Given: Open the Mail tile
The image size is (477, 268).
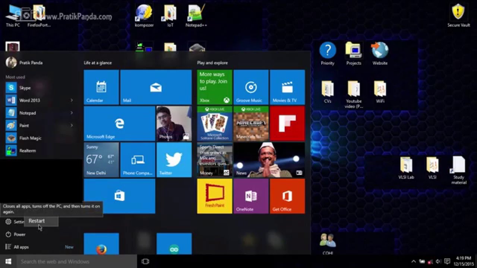Looking at the screenshot, I should pyautogui.click(x=156, y=87).
